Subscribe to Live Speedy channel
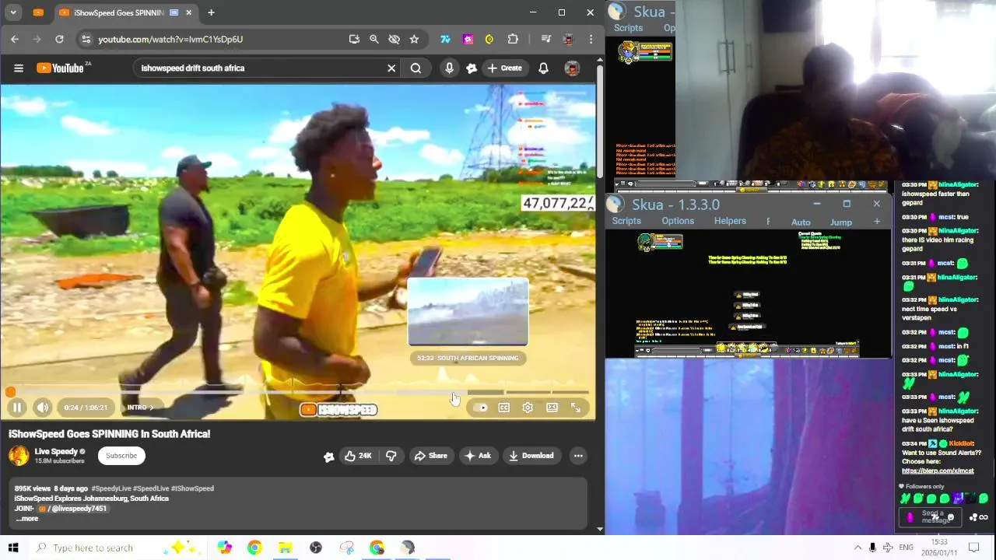 click(x=121, y=456)
